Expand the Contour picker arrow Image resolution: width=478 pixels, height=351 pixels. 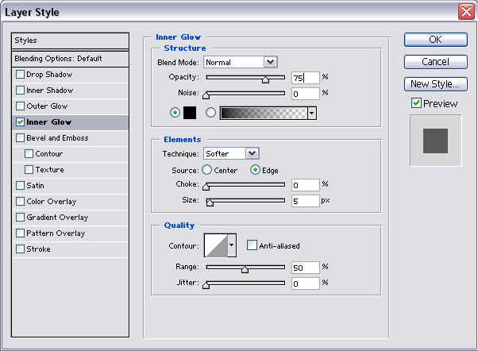click(232, 245)
